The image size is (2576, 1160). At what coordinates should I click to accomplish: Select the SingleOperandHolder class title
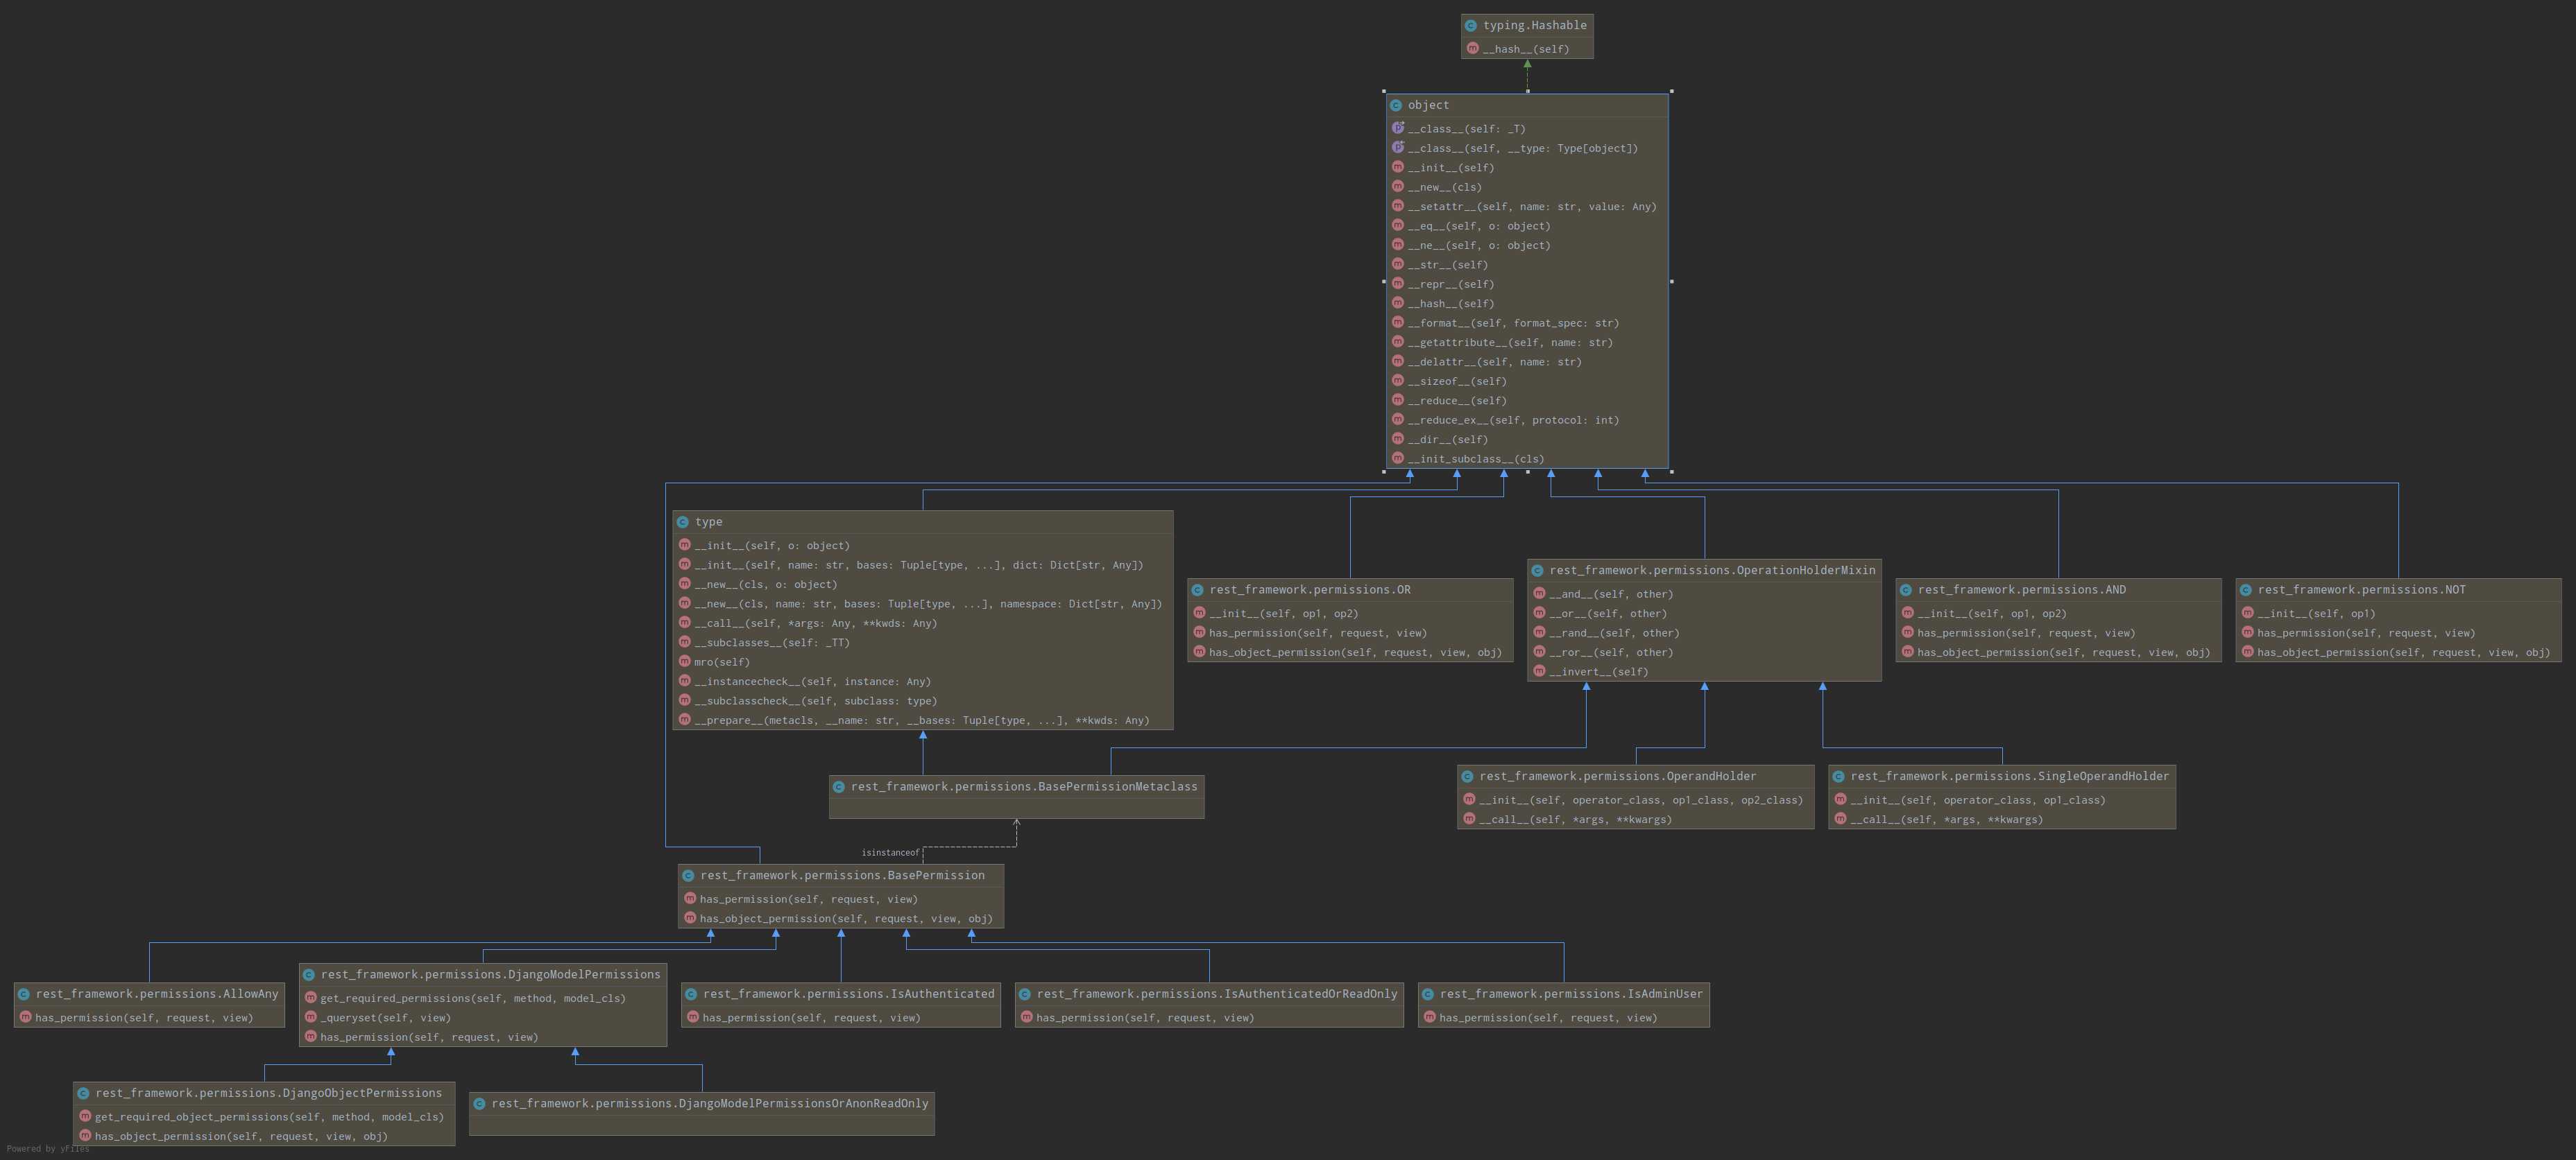[2010, 777]
